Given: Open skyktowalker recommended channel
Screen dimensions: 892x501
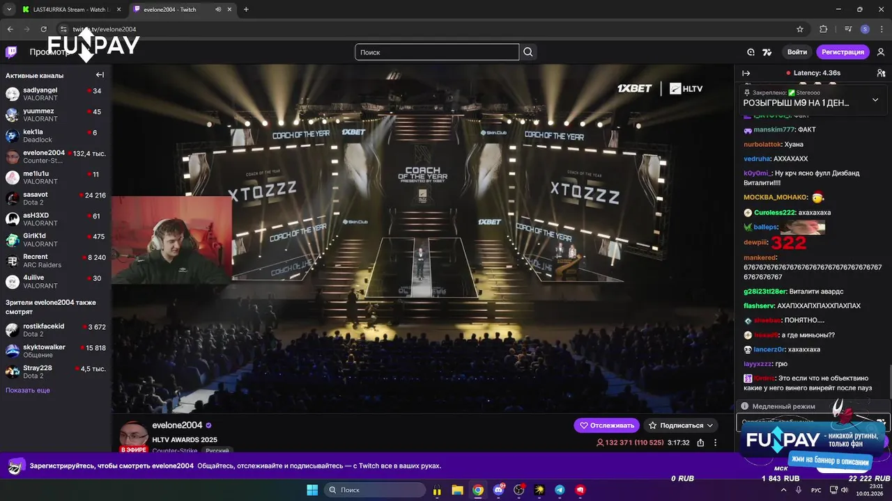Looking at the screenshot, I should [55, 351].
